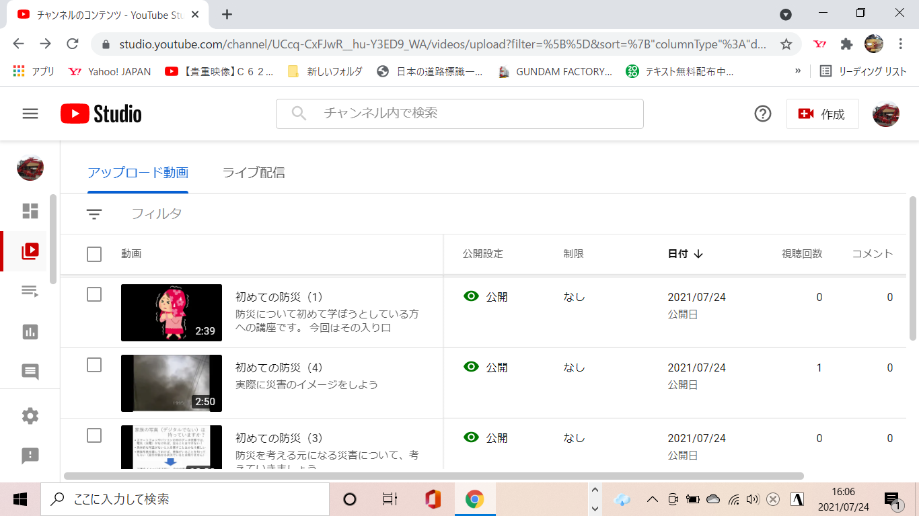Click taskbar search ここに入力して検索
This screenshot has width=919, height=516.
(x=185, y=499)
